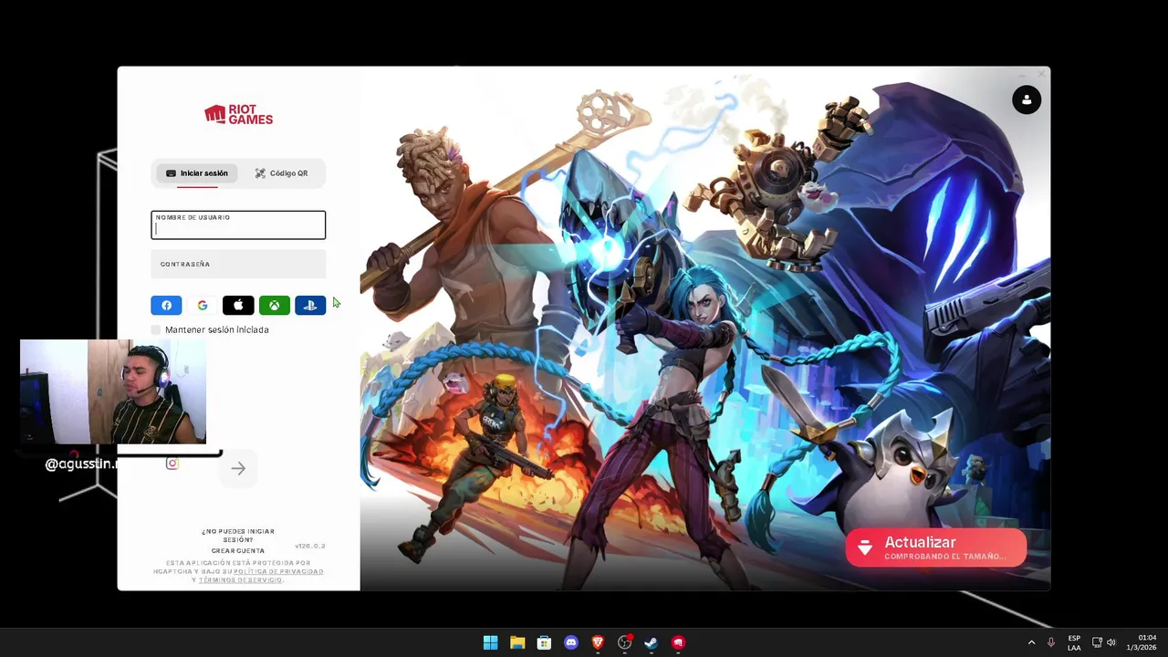The image size is (1168, 657).
Task: Open the Windows Start menu
Action: 491,642
